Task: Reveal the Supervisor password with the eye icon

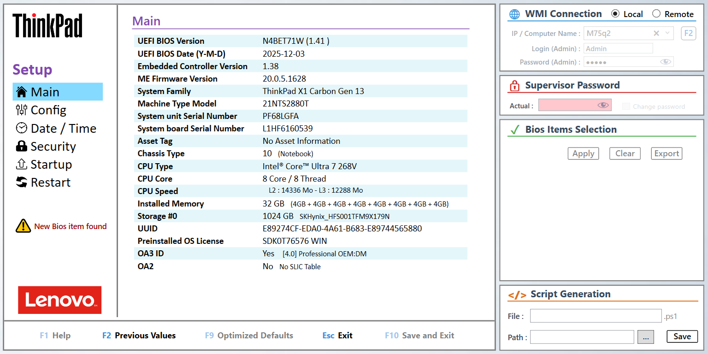Action: (x=603, y=105)
